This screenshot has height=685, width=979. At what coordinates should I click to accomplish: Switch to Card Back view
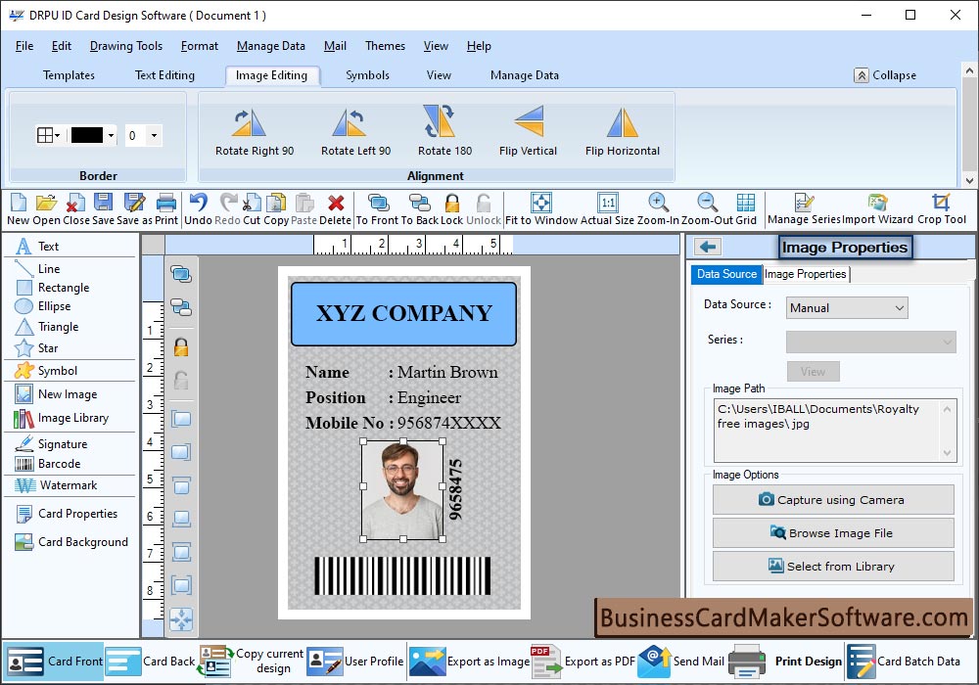tap(151, 662)
